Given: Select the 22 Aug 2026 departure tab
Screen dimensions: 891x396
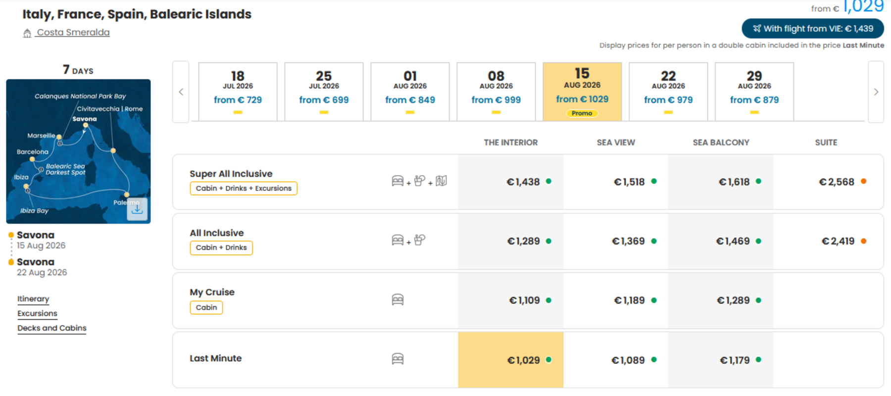Looking at the screenshot, I should [x=668, y=92].
